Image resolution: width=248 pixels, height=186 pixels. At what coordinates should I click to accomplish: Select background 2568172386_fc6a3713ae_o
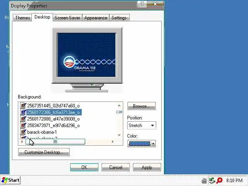click(53, 112)
